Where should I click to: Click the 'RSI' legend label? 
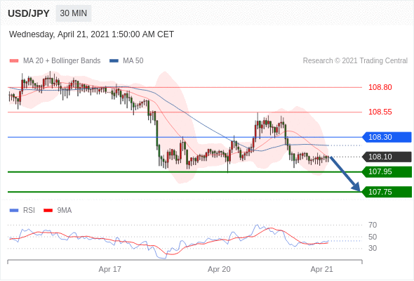point(29,211)
